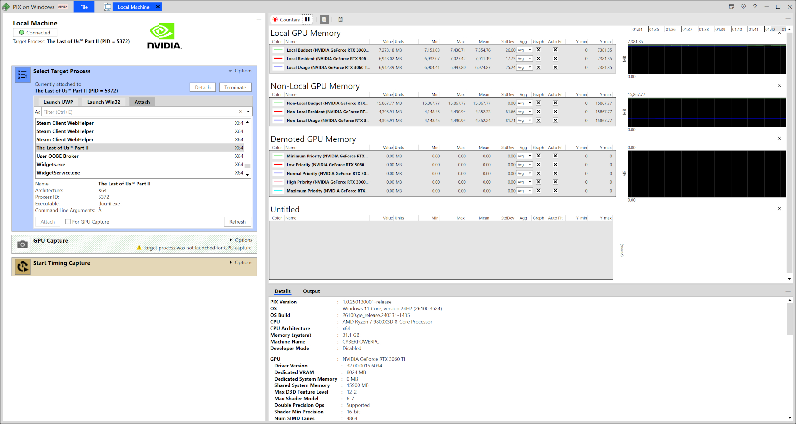Open Agg dropdown for Low Priority

(525, 165)
